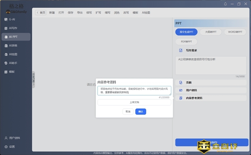Select the 指令生成PPT mode
Viewport: 251px width, 155px height.
[x=186, y=32]
